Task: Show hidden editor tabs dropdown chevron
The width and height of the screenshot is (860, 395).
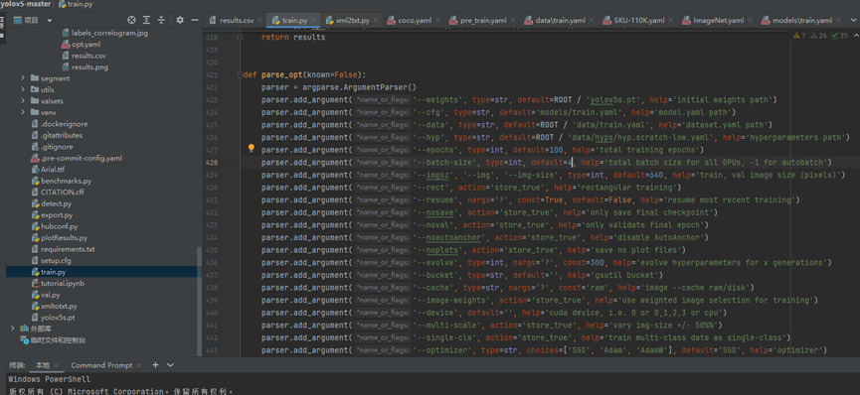Action: (x=853, y=20)
